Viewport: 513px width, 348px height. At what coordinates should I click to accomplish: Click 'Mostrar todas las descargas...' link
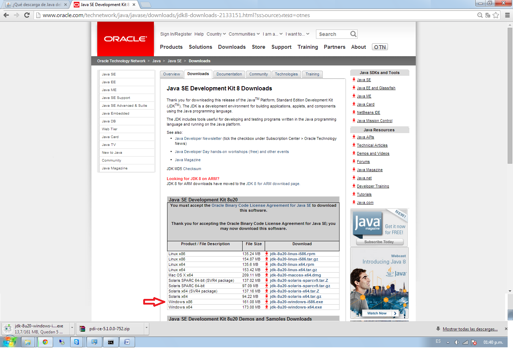pos(470,329)
